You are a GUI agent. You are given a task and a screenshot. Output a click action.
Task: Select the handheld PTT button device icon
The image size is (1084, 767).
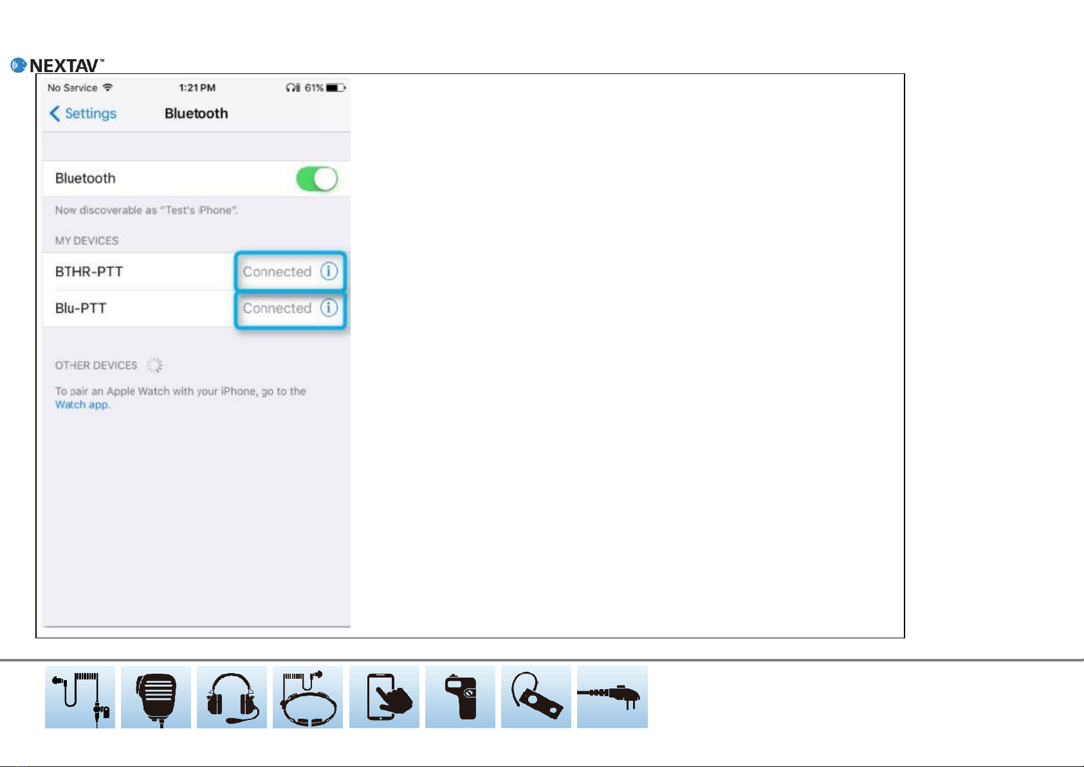pos(460,697)
